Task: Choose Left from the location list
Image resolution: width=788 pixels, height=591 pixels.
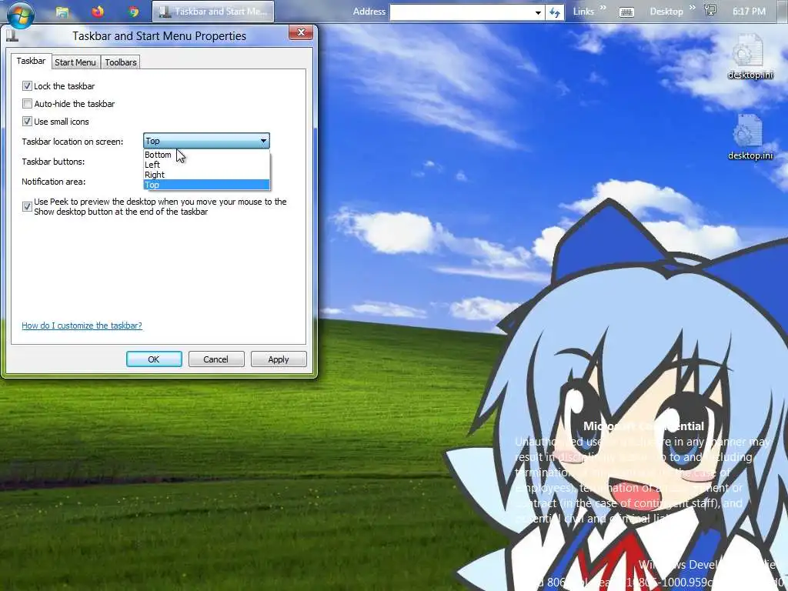Action: coord(206,165)
